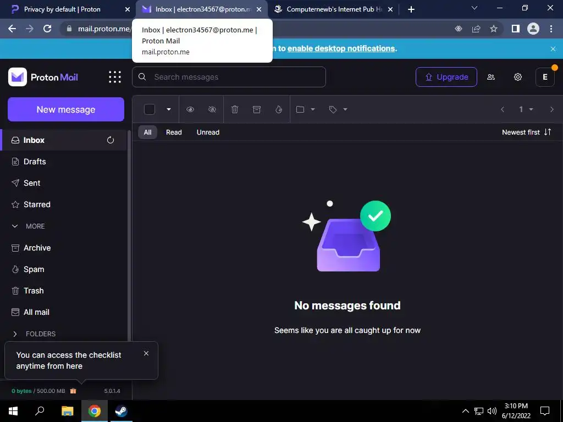Open the selection options dropdown arrow

(x=169, y=109)
